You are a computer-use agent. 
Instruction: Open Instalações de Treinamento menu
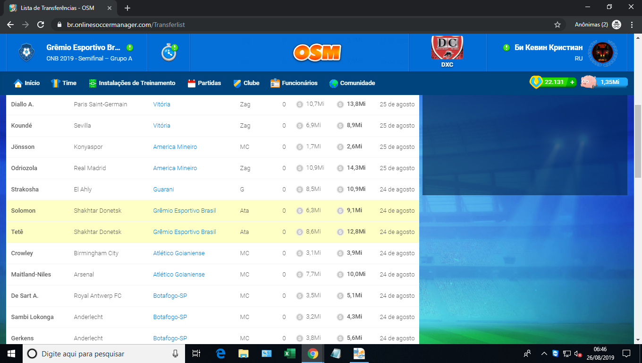[132, 83]
